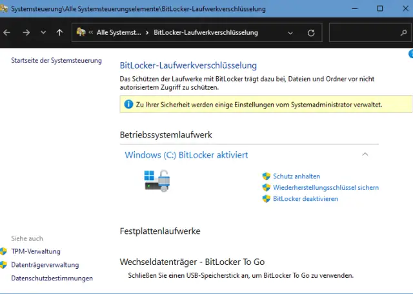Screen dimensions: 413x294
Task: Click 'Schutz anhalten' link
Action: [296, 176]
